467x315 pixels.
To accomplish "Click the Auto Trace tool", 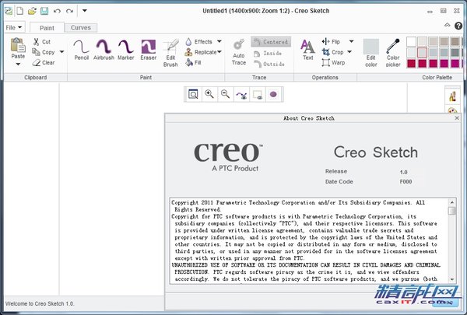I will (x=239, y=52).
